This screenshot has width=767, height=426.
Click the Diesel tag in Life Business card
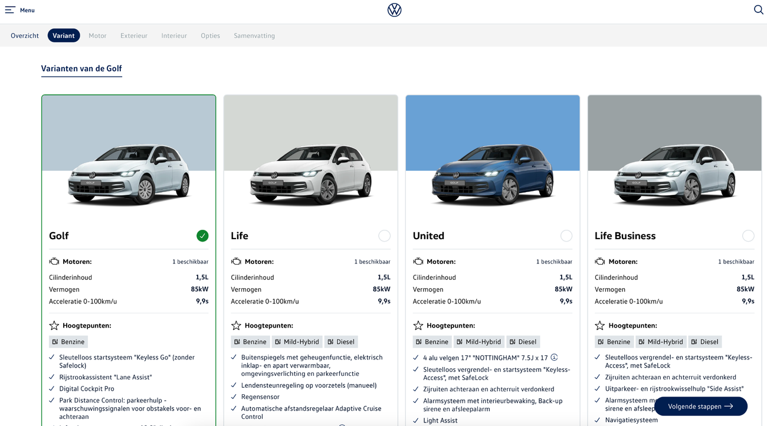tap(705, 342)
